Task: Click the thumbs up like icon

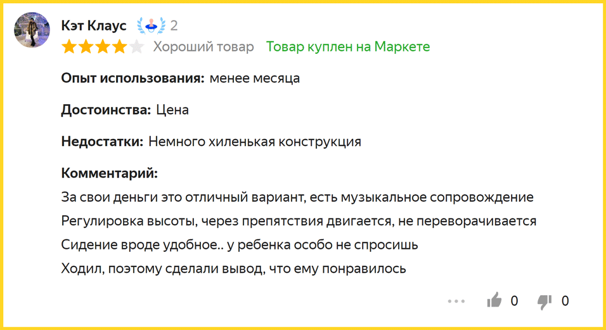Action: point(494,300)
